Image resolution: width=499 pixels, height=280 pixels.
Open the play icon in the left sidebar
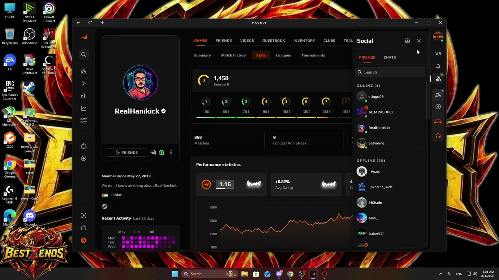83,84
